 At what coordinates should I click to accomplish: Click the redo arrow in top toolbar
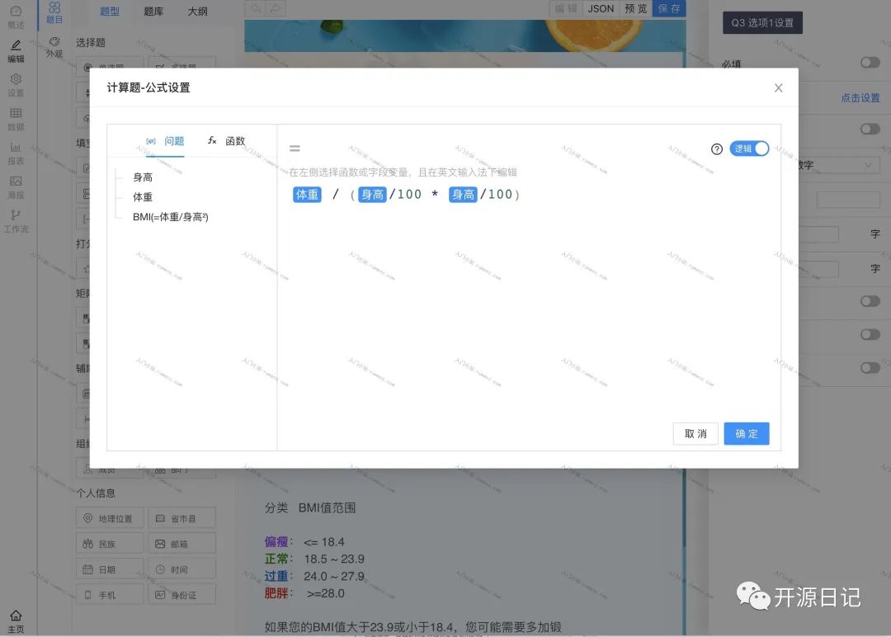pyautogui.click(x=276, y=8)
